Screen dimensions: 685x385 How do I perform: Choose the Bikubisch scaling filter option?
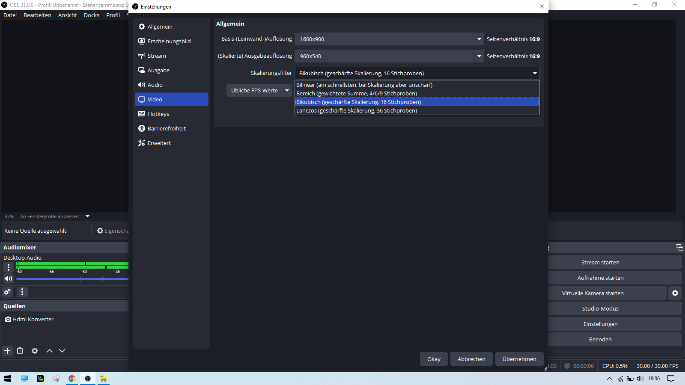tap(417, 102)
